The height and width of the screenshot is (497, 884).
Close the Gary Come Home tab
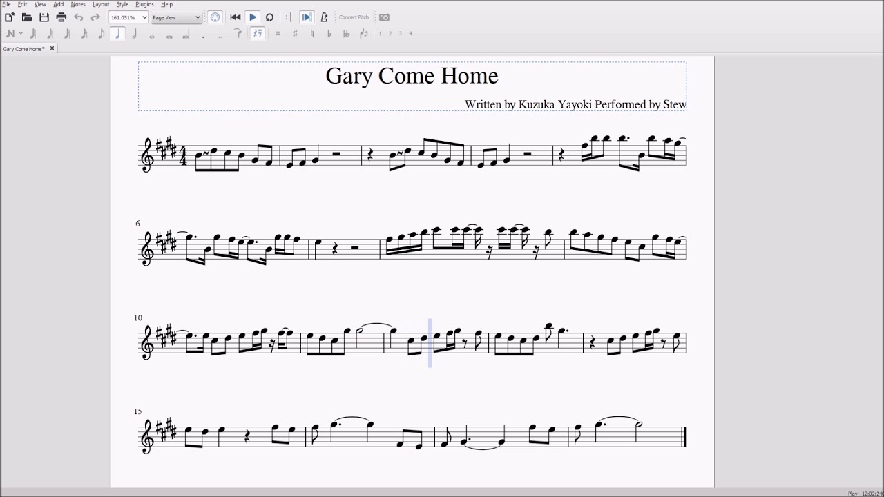coord(52,48)
